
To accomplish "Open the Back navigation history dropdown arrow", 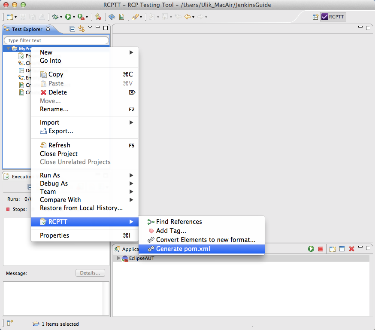I will (x=193, y=17).
